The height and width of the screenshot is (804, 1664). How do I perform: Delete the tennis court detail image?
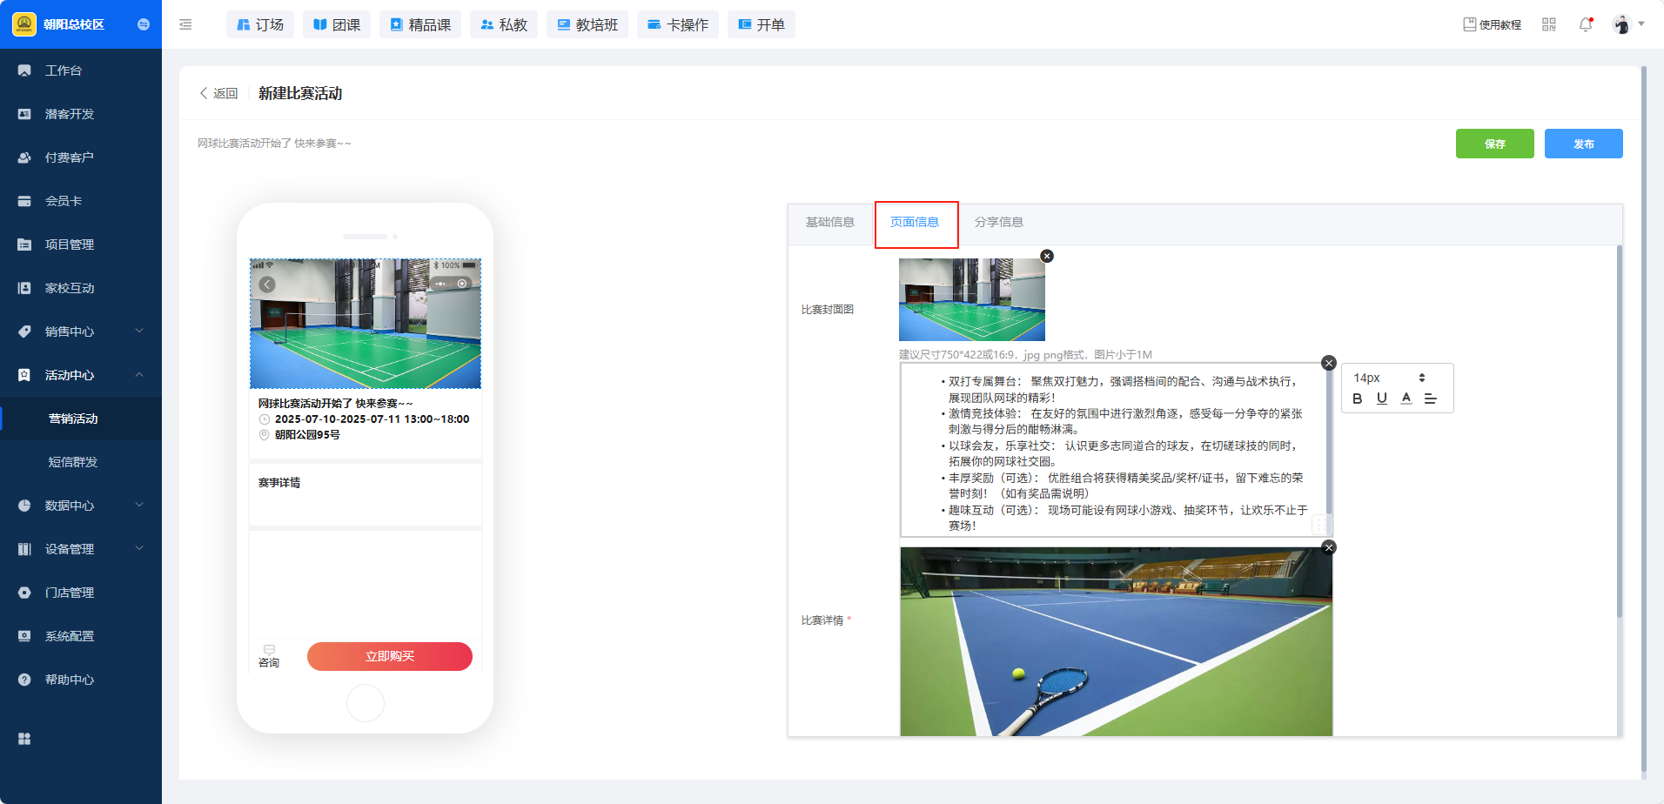pyautogui.click(x=1328, y=547)
